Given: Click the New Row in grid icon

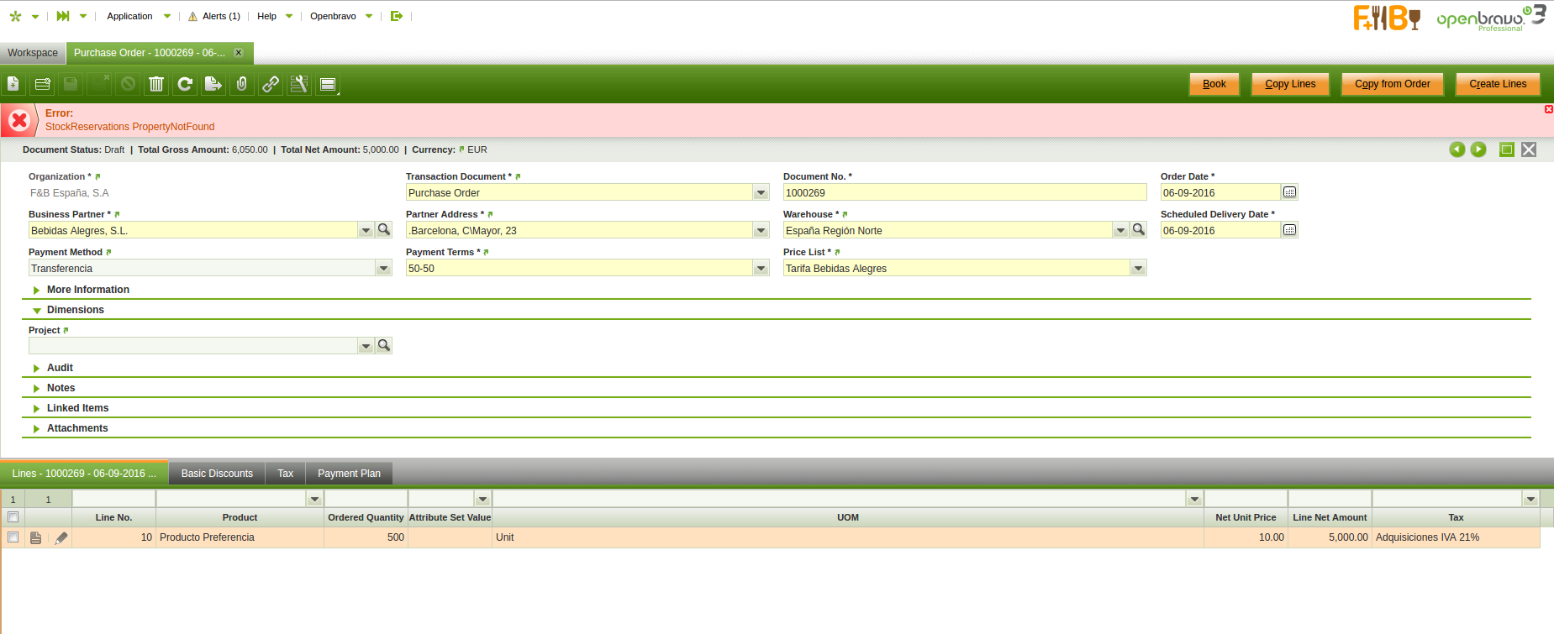Looking at the screenshot, I should tap(42, 84).
